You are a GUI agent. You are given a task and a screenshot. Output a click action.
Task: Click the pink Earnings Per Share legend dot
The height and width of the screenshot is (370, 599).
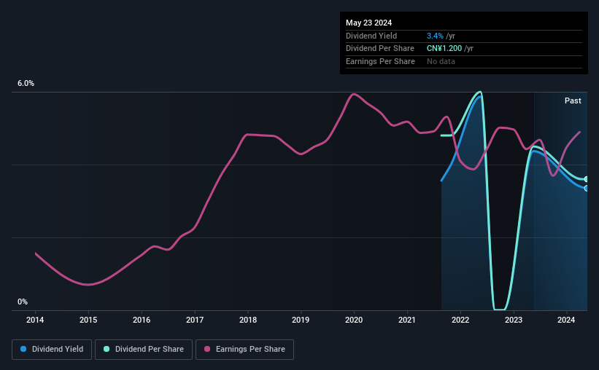207,349
